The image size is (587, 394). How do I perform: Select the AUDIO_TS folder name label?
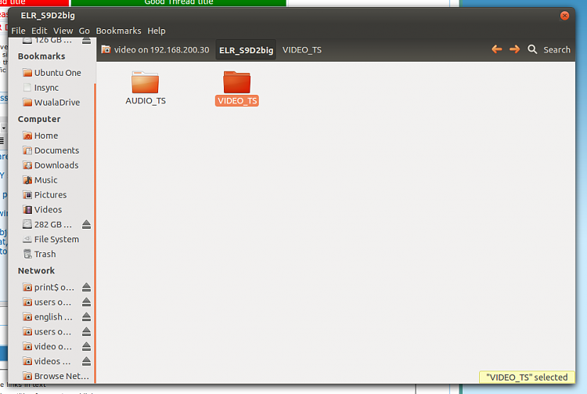146,101
